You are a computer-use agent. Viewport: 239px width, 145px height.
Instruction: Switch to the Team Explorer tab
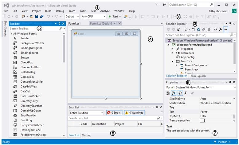pos(198,76)
